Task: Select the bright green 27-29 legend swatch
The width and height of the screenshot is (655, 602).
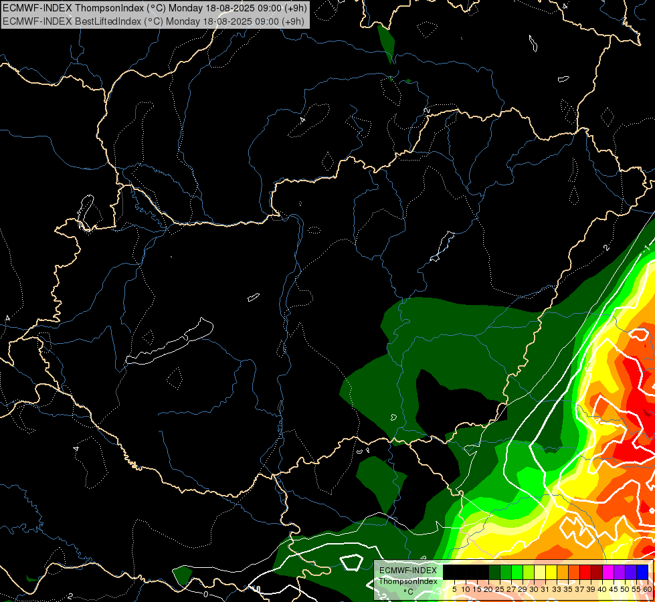Action: (x=517, y=572)
